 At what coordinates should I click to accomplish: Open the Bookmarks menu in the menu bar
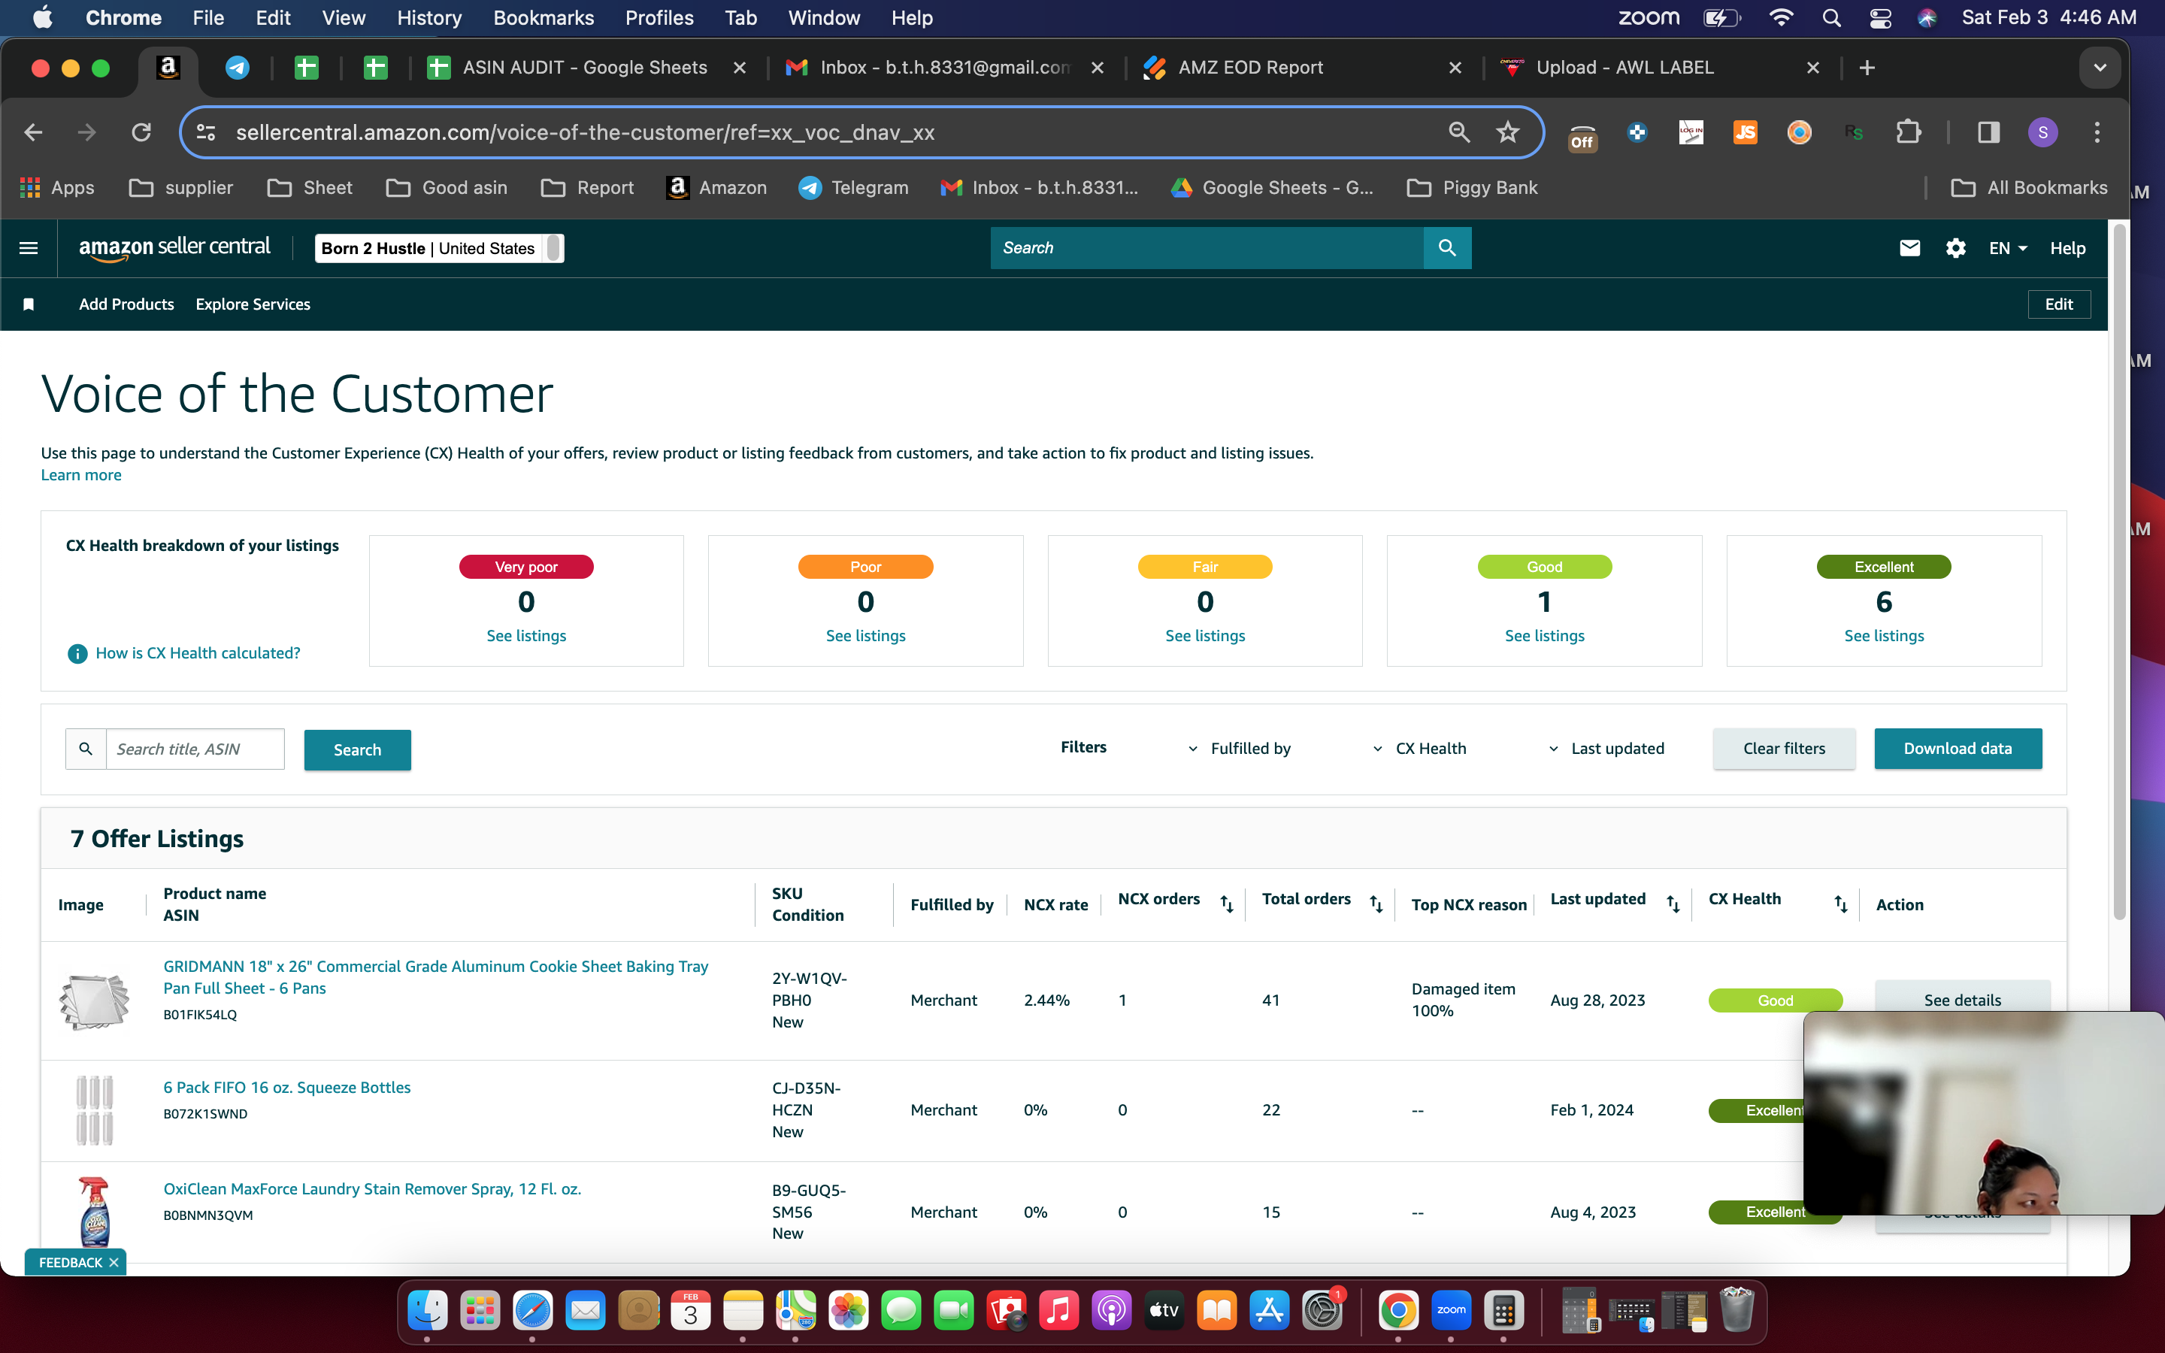pos(543,18)
